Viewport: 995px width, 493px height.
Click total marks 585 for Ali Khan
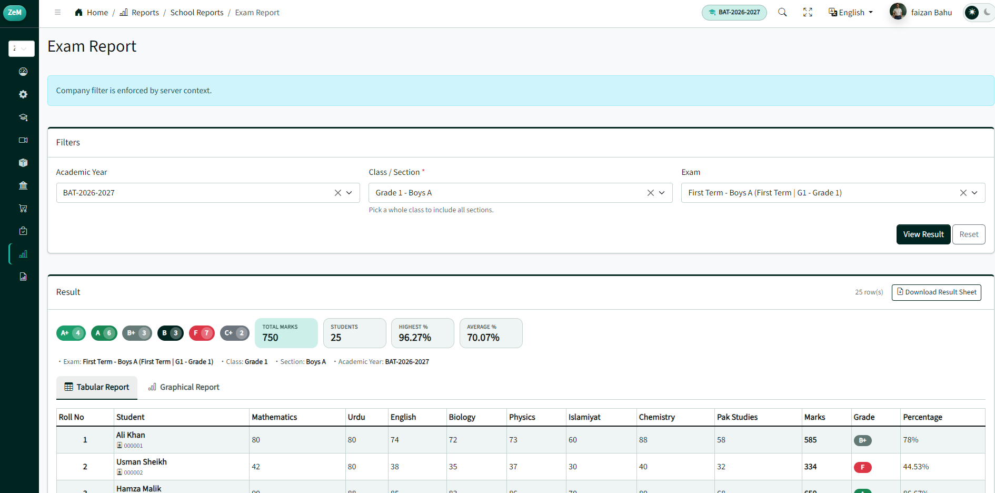click(810, 440)
